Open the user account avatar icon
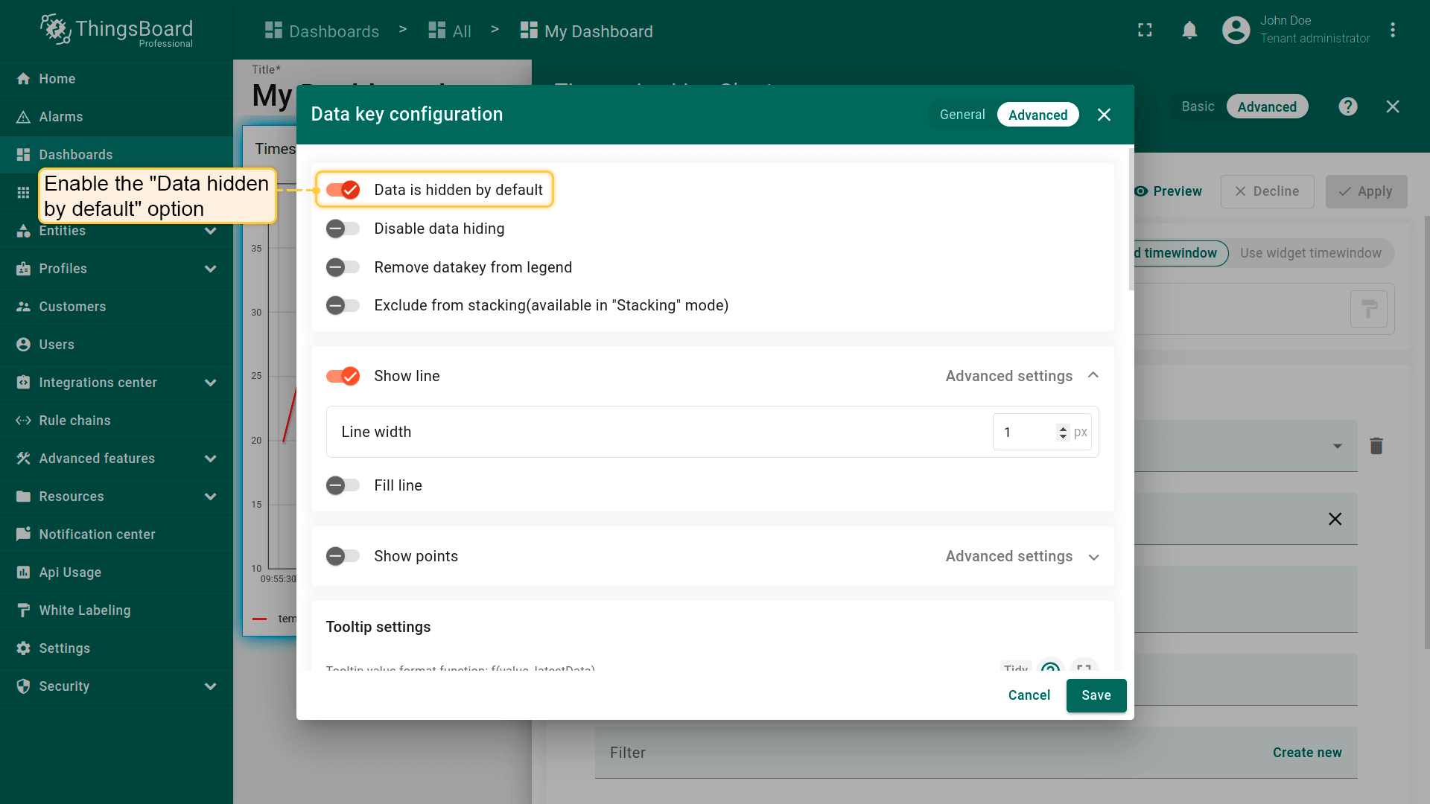 tap(1236, 31)
